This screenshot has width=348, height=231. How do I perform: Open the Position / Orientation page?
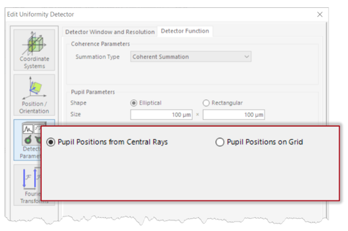[34, 95]
